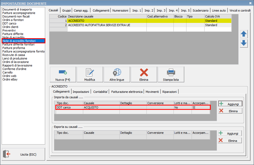Exit via Uscita (ESC) button
254x165 pixels.
tap(24, 154)
